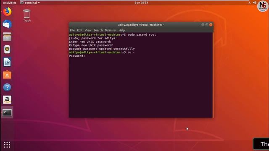This screenshot has width=269, height=151.
Task: Open Rhythmbox music player in dock
Action: tap(7, 49)
